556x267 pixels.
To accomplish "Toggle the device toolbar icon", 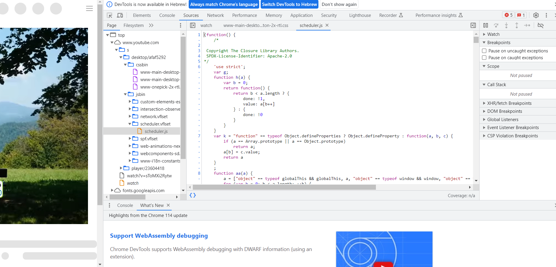I will pyautogui.click(x=120, y=15).
